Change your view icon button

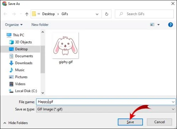152,25
